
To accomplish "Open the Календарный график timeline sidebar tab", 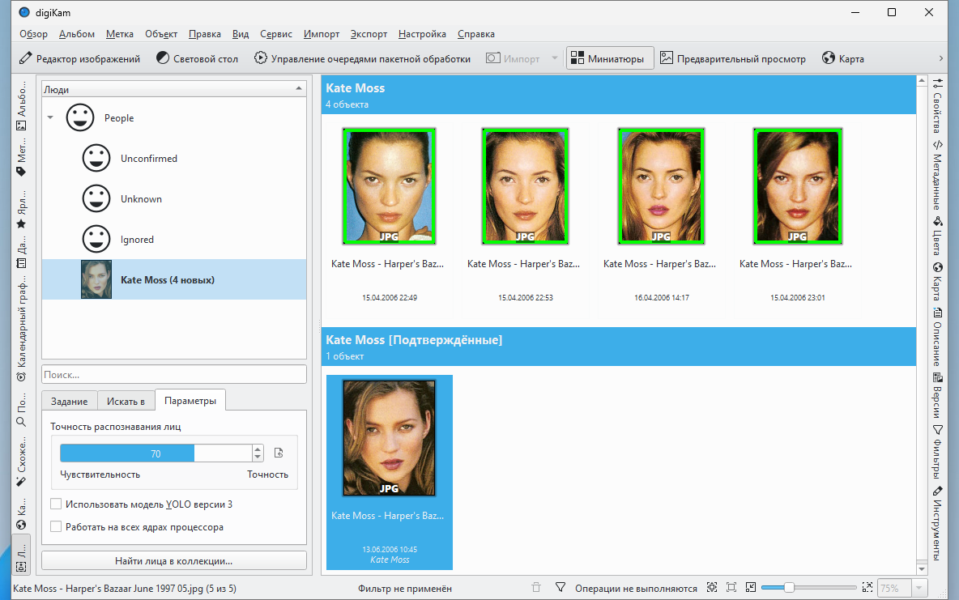I will 21,330.
